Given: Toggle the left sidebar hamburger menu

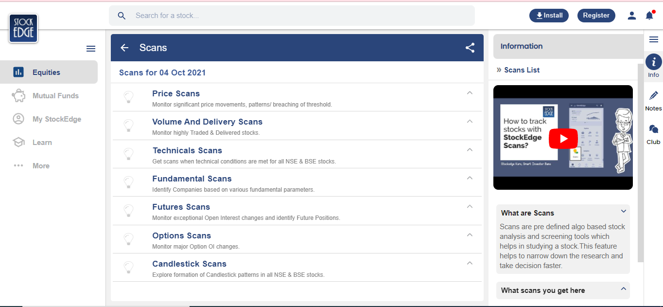Looking at the screenshot, I should 91,49.
